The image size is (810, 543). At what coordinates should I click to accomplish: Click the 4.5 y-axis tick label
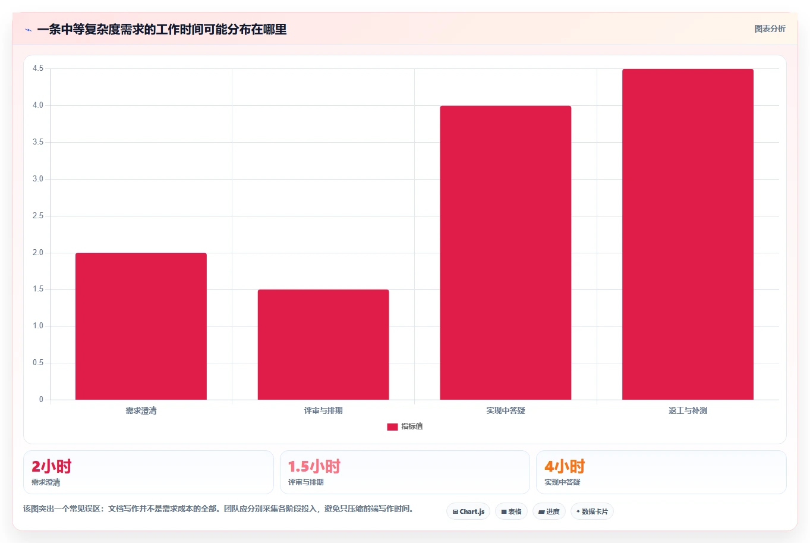point(38,68)
